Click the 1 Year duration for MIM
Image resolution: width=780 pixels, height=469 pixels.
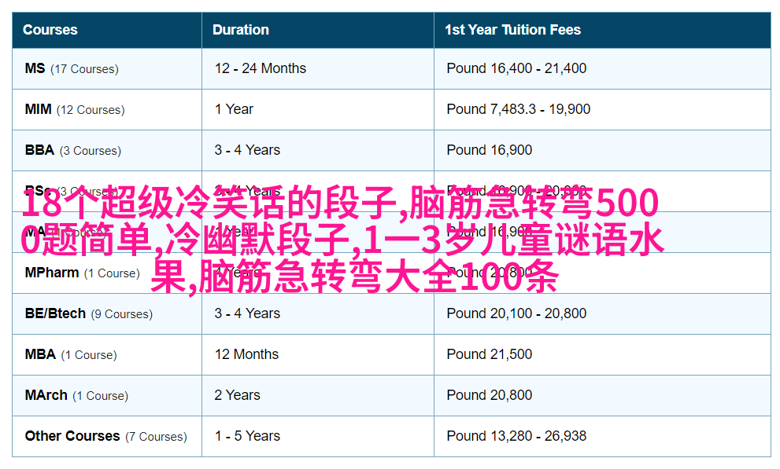234,109
